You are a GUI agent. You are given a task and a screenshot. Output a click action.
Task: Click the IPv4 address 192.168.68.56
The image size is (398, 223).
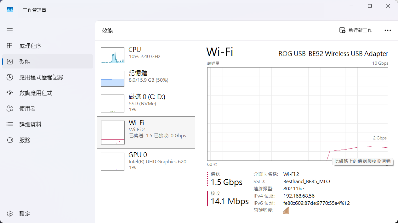(x=299, y=196)
